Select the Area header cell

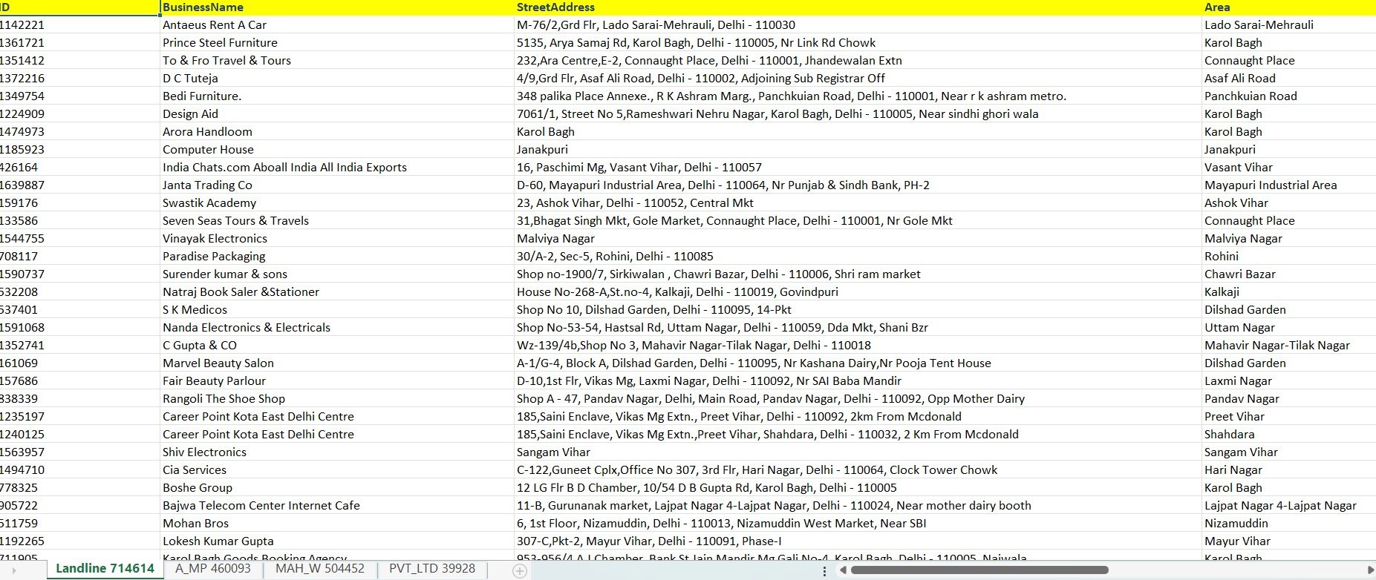tap(1288, 7)
